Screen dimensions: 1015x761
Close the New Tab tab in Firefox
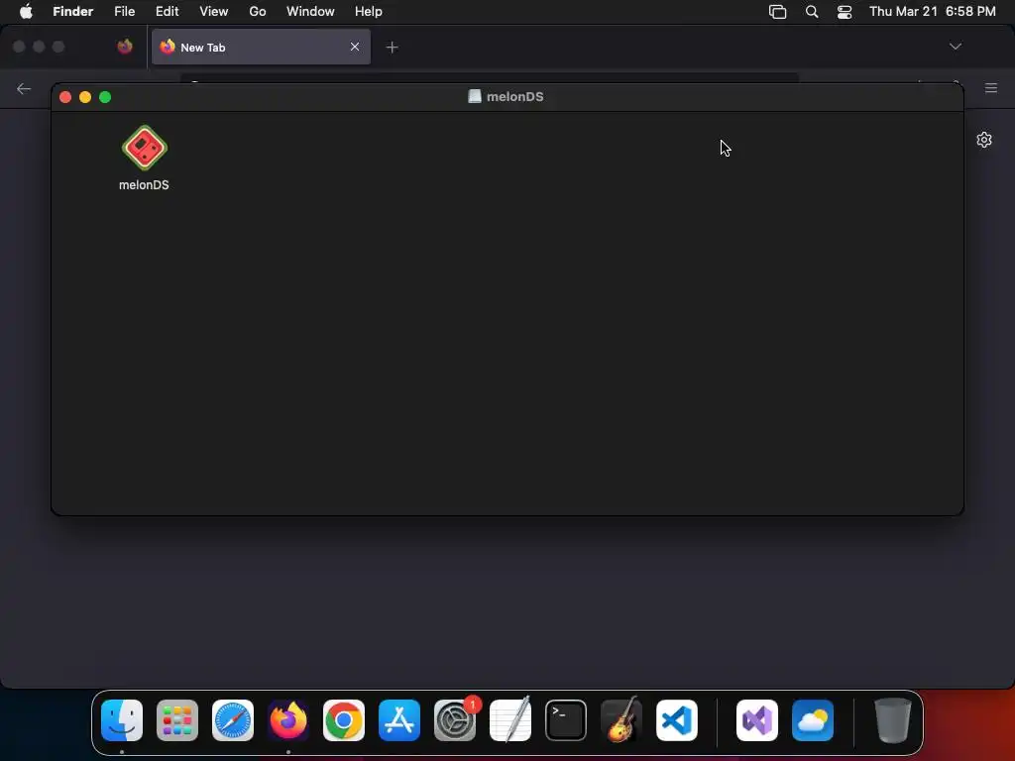355,47
